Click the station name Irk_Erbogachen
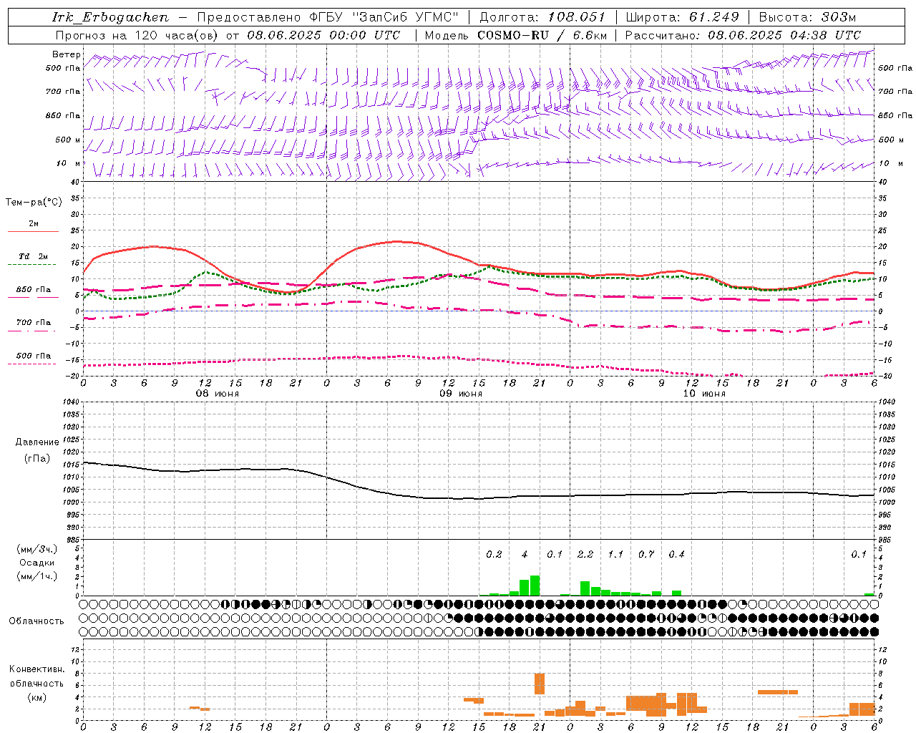Viewport: 916px width, 733px height. pos(111,17)
